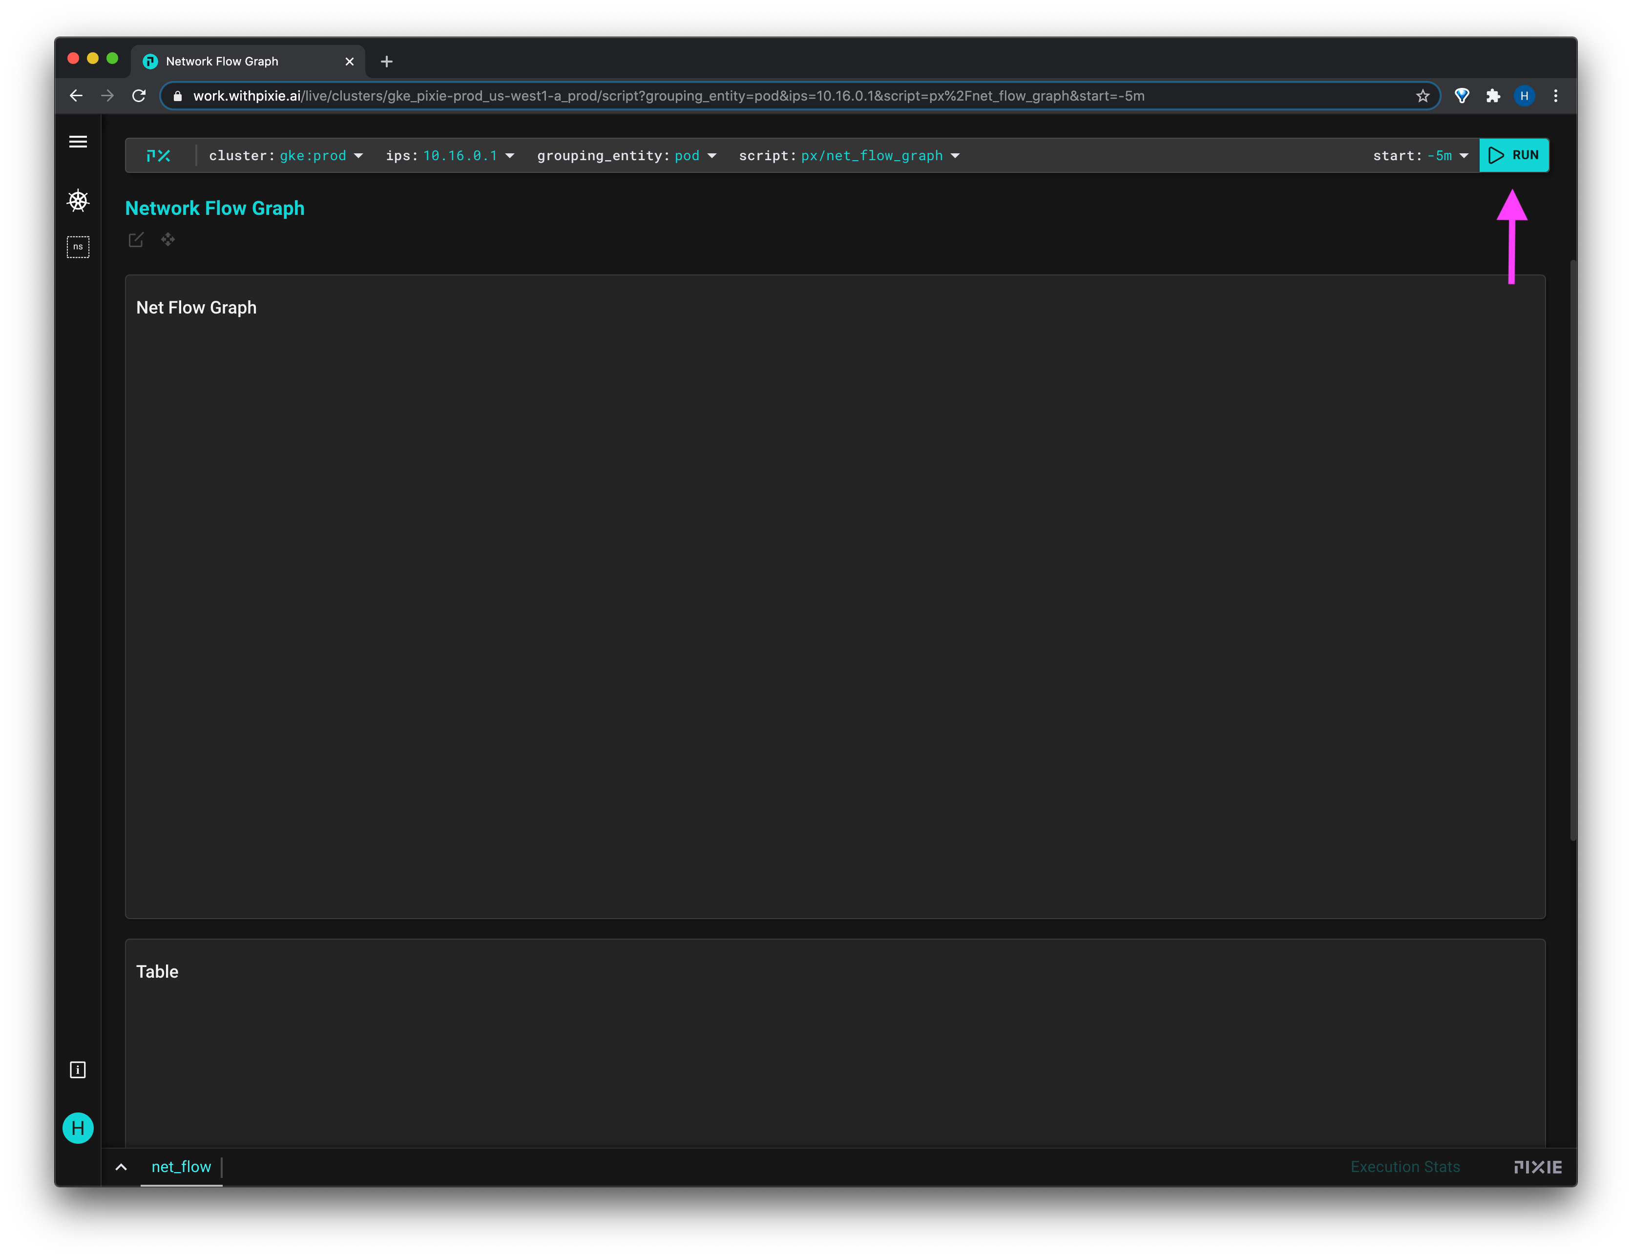1632x1259 pixels.
Task: Click the browser extensions puzzle icon
Action: pos(1492,96)
